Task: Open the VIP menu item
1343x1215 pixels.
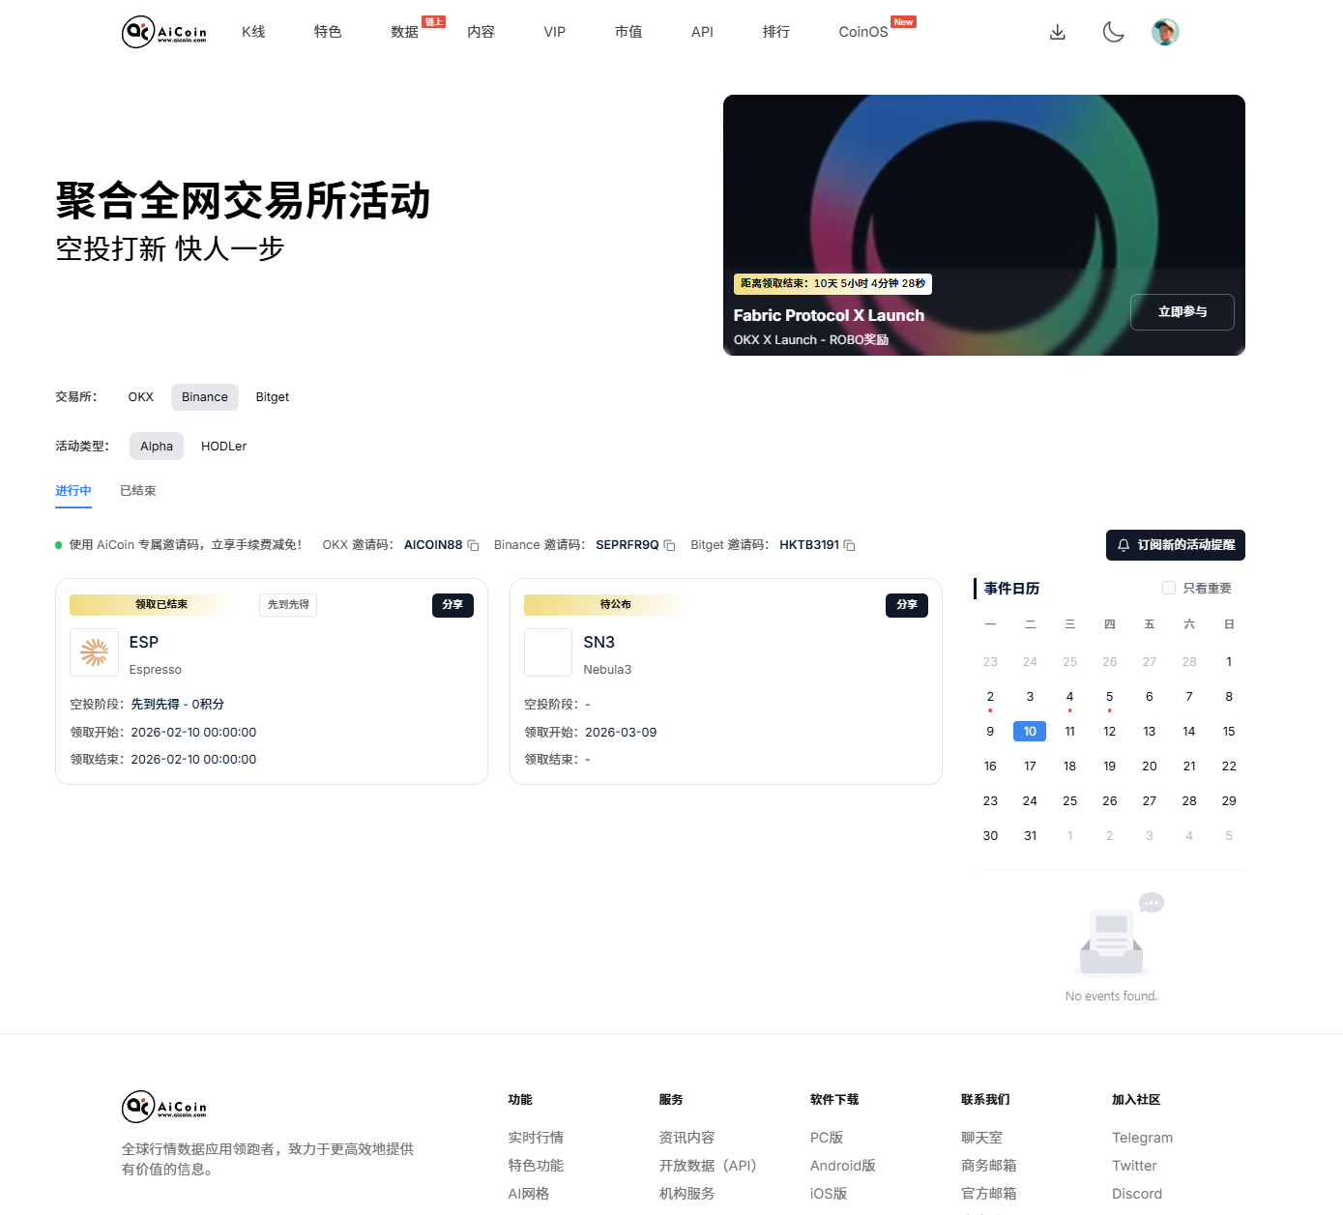Action: tap(554, 31)
